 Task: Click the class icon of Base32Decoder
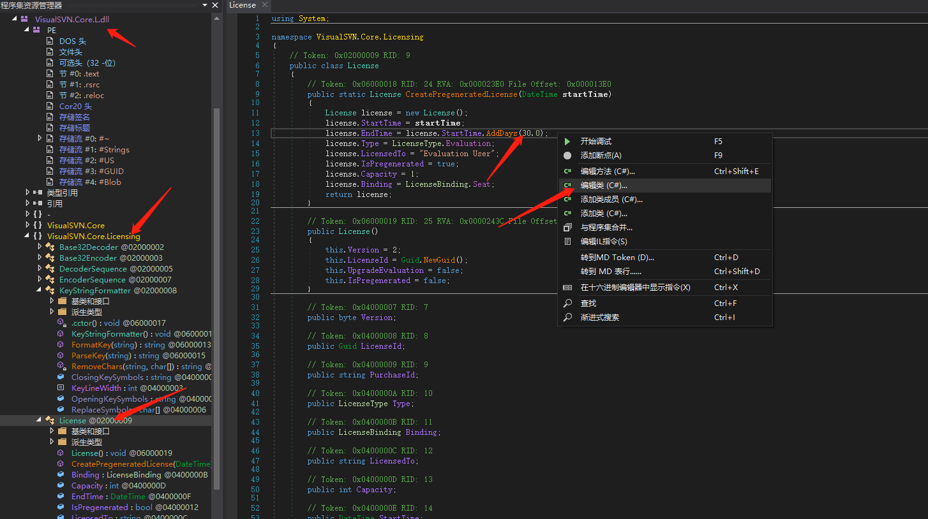[50, 247]
